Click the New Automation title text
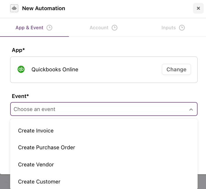Screen dimensions: 206x189 click(44, 8)
